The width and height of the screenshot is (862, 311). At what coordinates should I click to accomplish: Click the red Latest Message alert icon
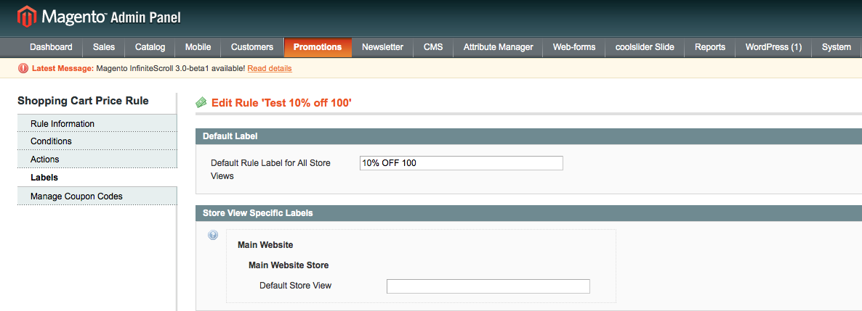(23, 69)
